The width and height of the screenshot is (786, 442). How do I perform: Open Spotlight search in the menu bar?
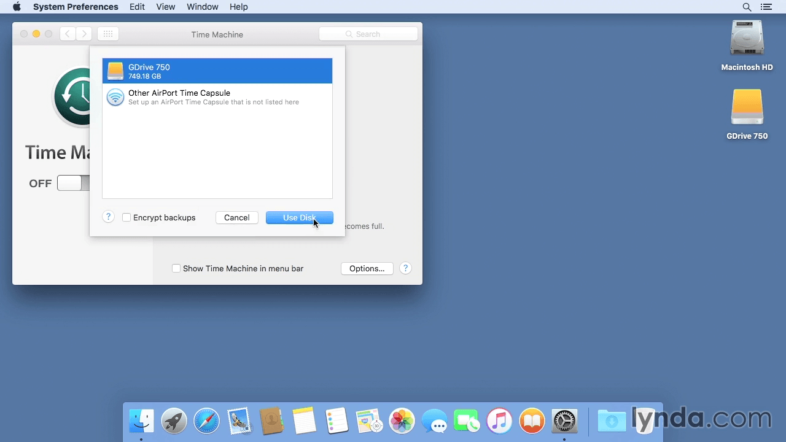747,7
